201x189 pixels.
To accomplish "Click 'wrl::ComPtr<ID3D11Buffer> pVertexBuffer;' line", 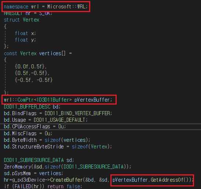I will (x=58, y=100).
